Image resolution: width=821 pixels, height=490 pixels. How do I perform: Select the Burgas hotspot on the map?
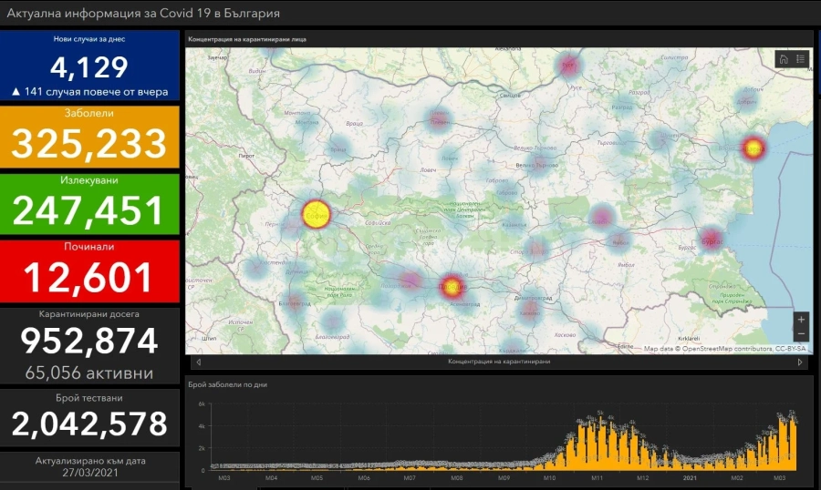pos(712,240)
